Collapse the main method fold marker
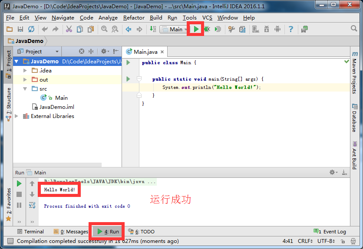The image size is (363, 249). [139, 79]
